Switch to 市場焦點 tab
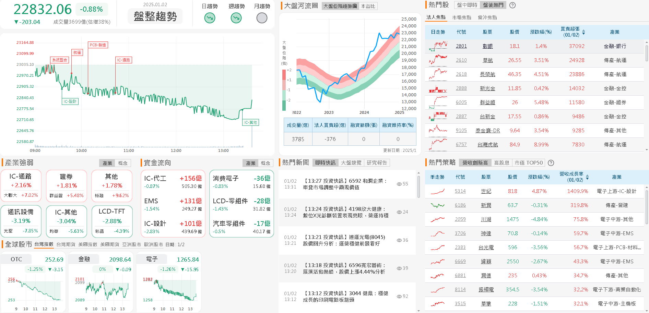 tap(461, 17)
